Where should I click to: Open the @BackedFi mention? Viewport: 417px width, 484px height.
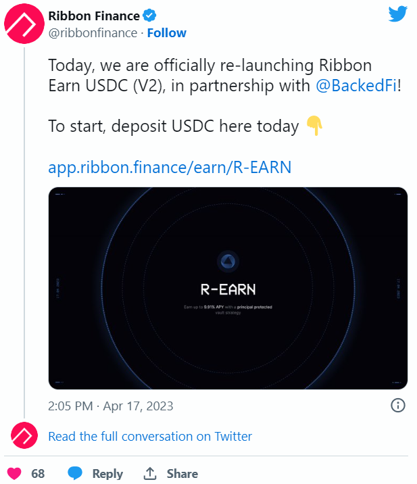coord(356,87)
